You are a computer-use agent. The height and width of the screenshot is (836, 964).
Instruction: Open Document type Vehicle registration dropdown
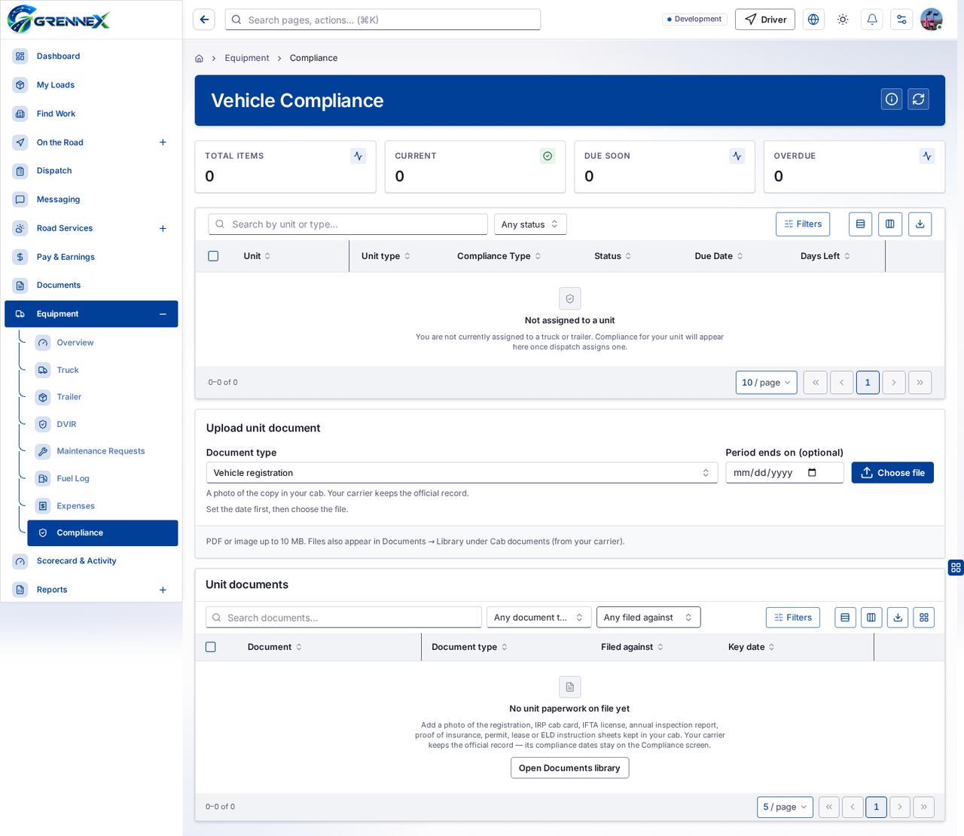tap(462, 473)
